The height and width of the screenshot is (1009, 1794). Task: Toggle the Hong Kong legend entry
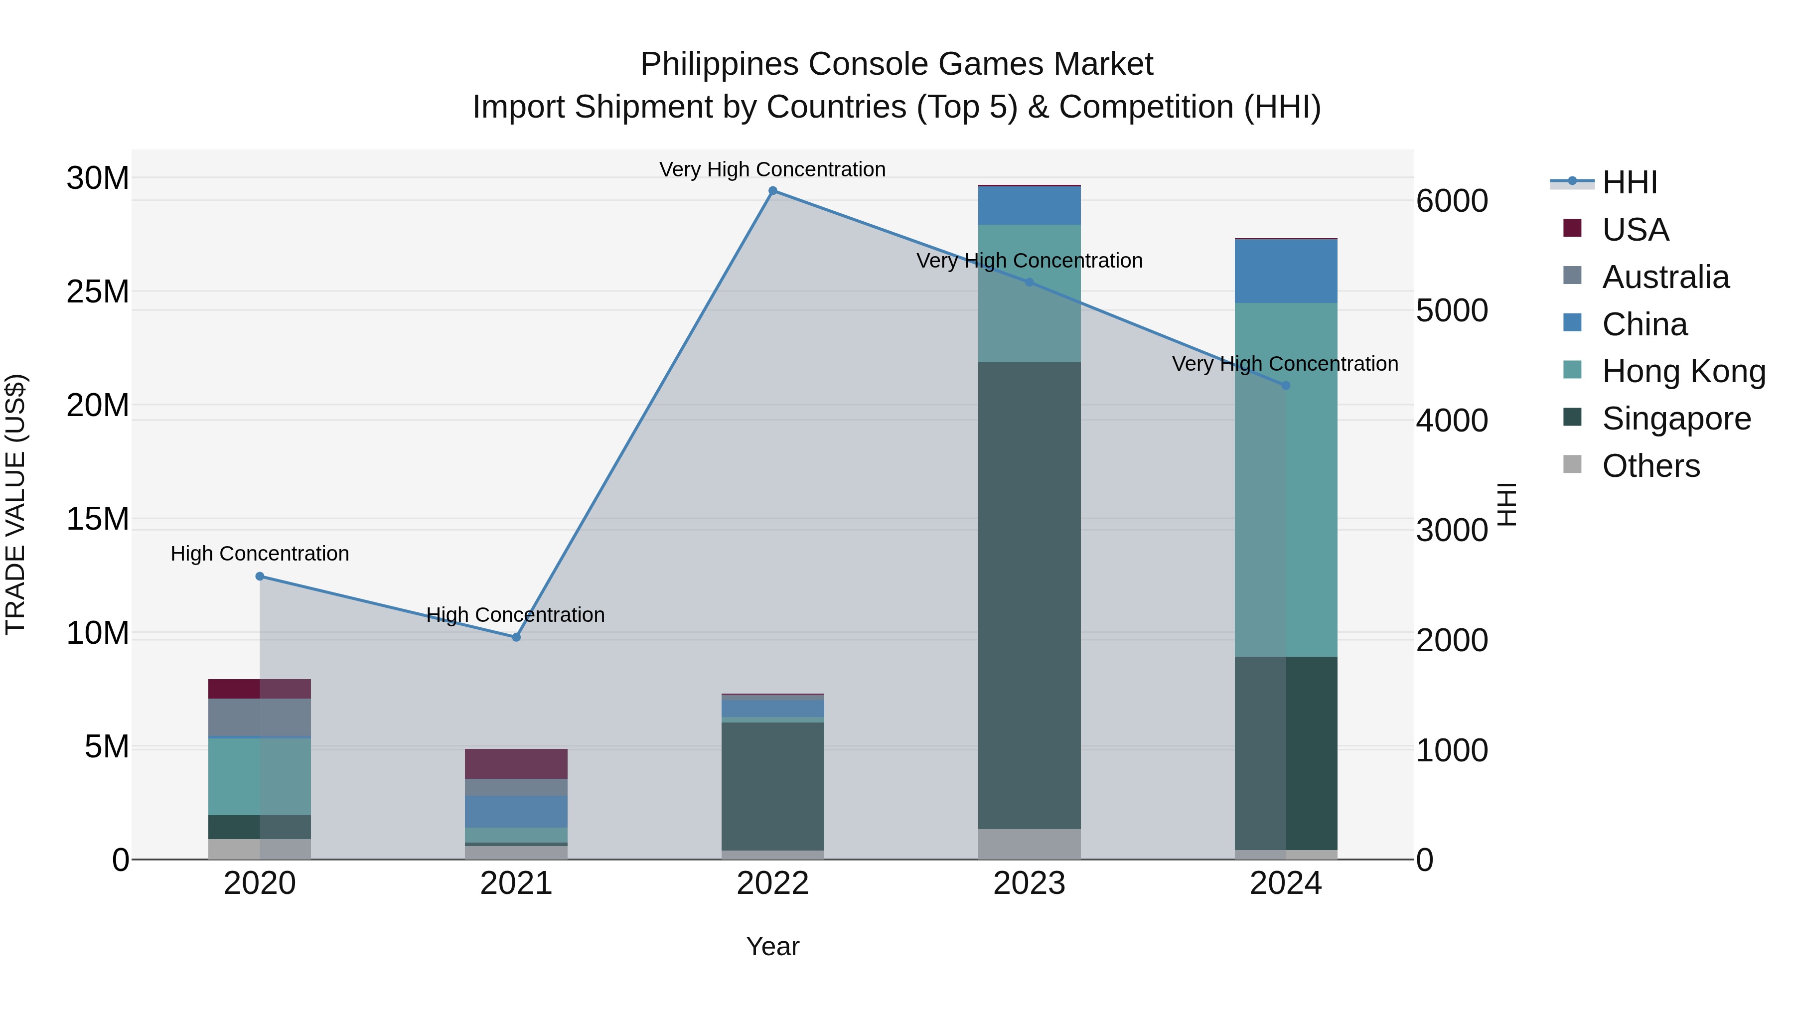pos(1664,371)
